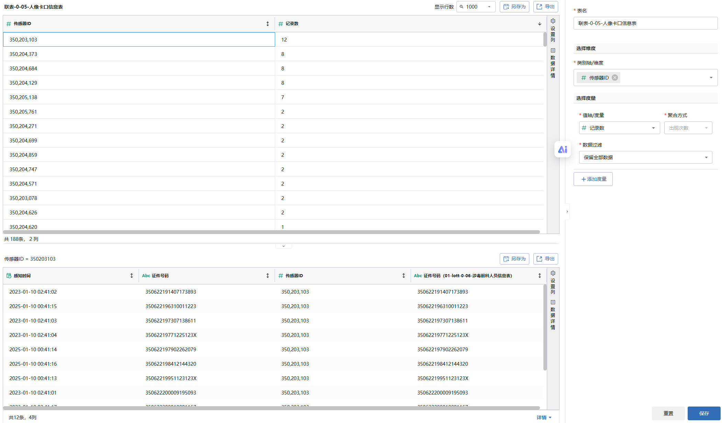
Task: Open 详情 link at bottom right
Action: 544,418
